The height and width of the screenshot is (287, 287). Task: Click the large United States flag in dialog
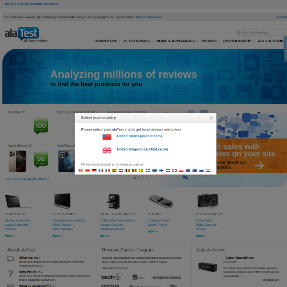coord(107,137)
